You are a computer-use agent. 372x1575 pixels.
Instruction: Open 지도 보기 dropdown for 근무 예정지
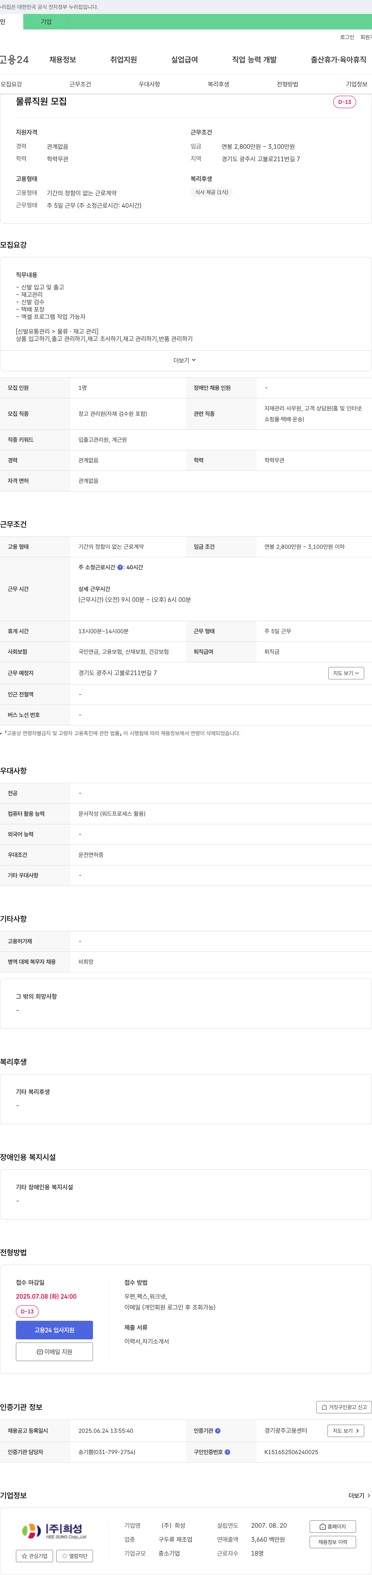[x=346, y=672]
